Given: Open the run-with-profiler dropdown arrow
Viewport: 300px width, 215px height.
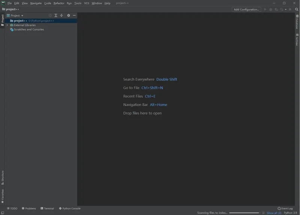Looking at the screenshot, I should [285, 9].
